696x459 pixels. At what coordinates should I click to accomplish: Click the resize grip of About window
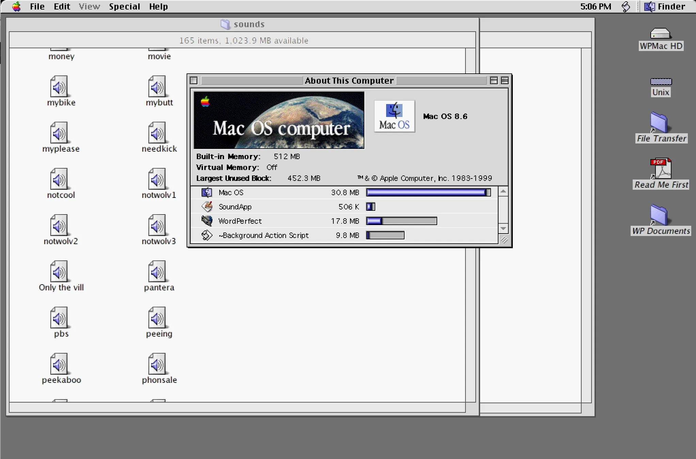coord(504,240)
